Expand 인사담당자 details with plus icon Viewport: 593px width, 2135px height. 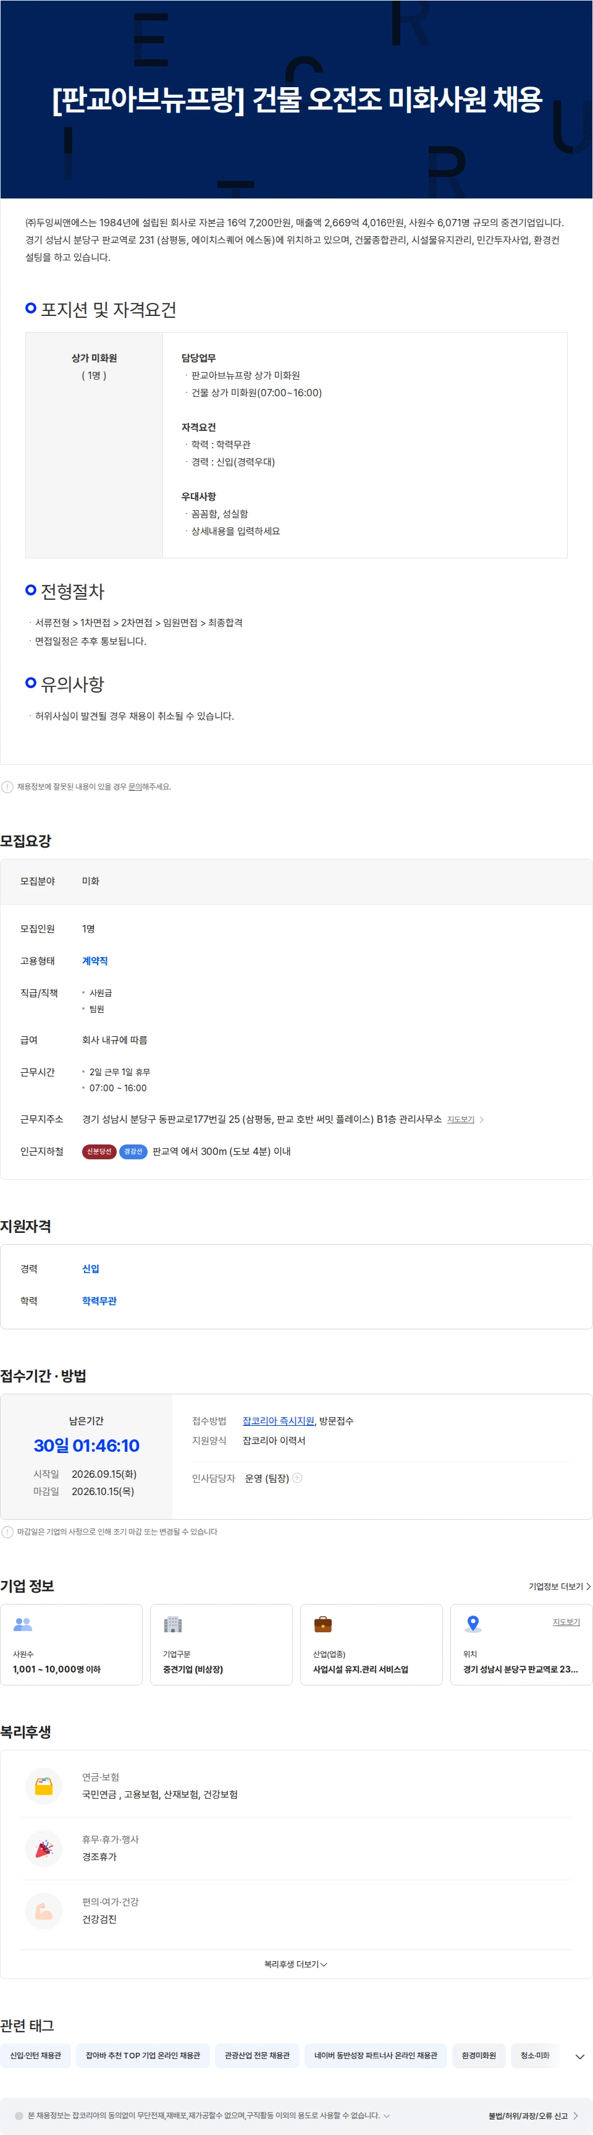pos(297,1477)
